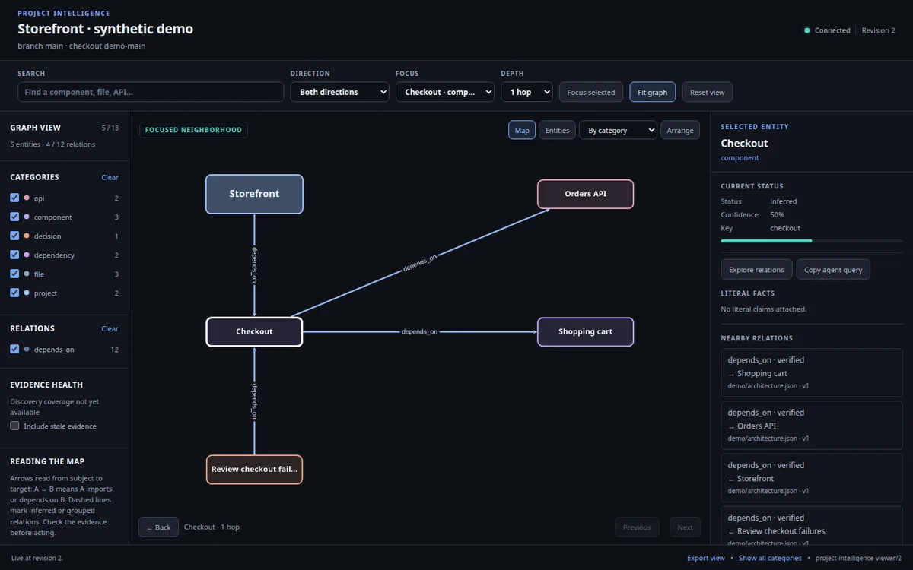Toggle the dependency category checkbox
913x570 pixels.
[x=14, y=255]
